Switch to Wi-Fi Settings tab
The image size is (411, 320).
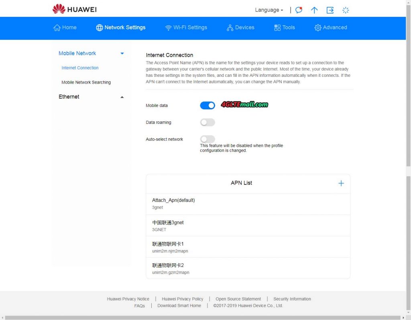186,27
